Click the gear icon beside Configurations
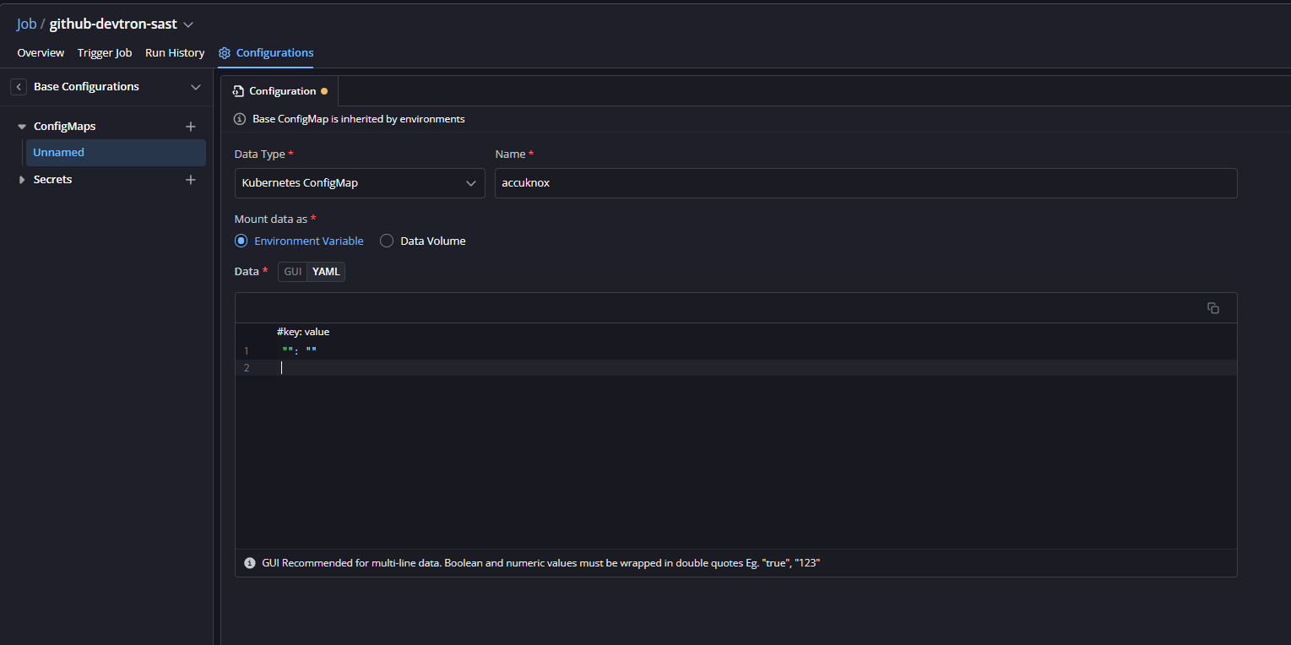The height and width of the screenshot is (645, 1291). click(x=225, y=53)
